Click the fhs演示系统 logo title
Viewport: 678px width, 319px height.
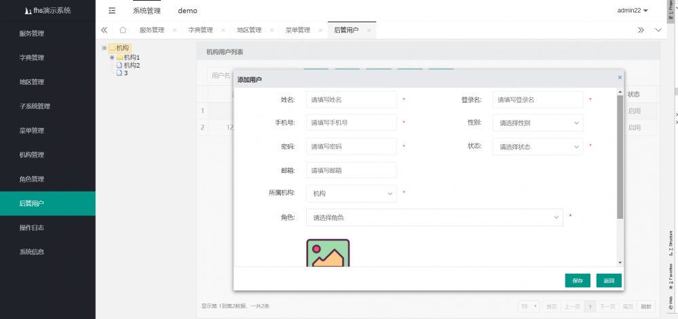tap(48, 11)
